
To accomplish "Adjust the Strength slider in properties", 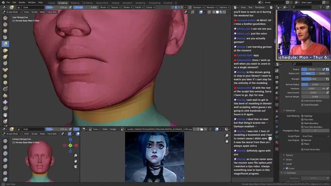I will point(313,79).
